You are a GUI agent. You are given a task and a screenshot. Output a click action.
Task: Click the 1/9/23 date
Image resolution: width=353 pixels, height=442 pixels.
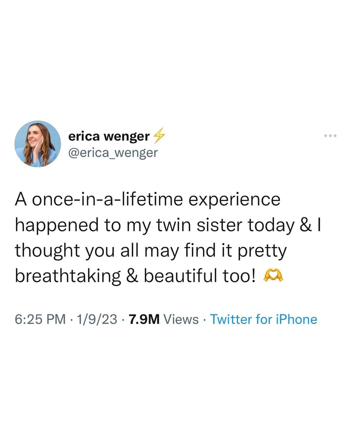pyautogui.click(x=97, y=319)
